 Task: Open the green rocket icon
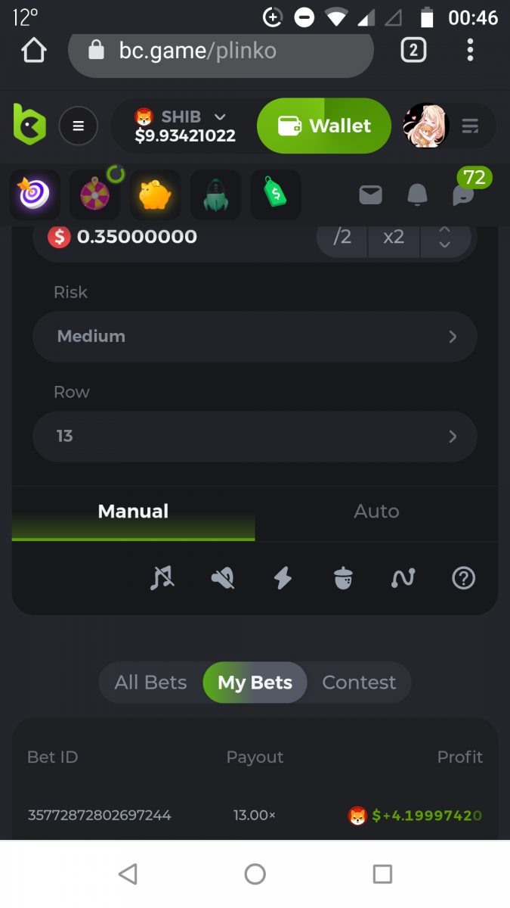coord(215,195)
